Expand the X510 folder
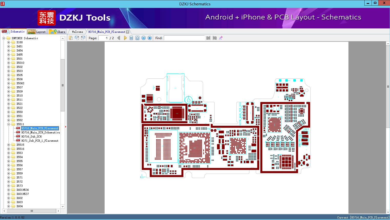The width and height of the screenshot is (390, 220). (8, 96)
